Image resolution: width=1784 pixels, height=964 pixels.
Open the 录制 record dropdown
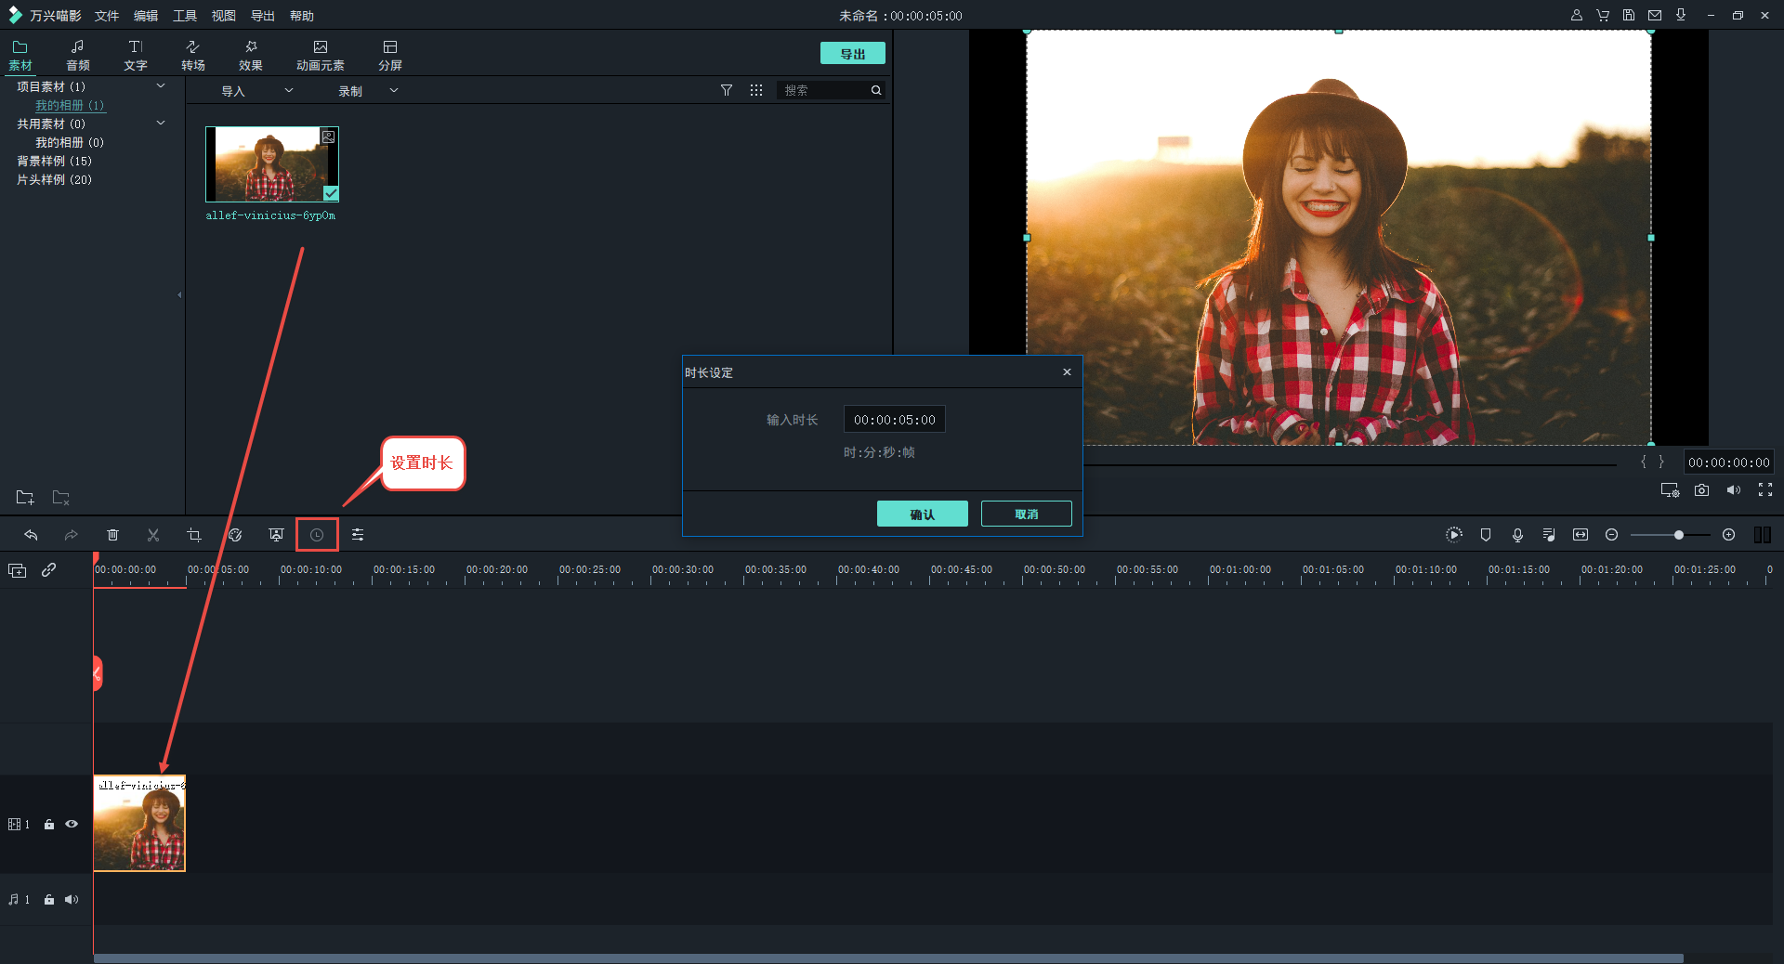[x=368, y=91]
